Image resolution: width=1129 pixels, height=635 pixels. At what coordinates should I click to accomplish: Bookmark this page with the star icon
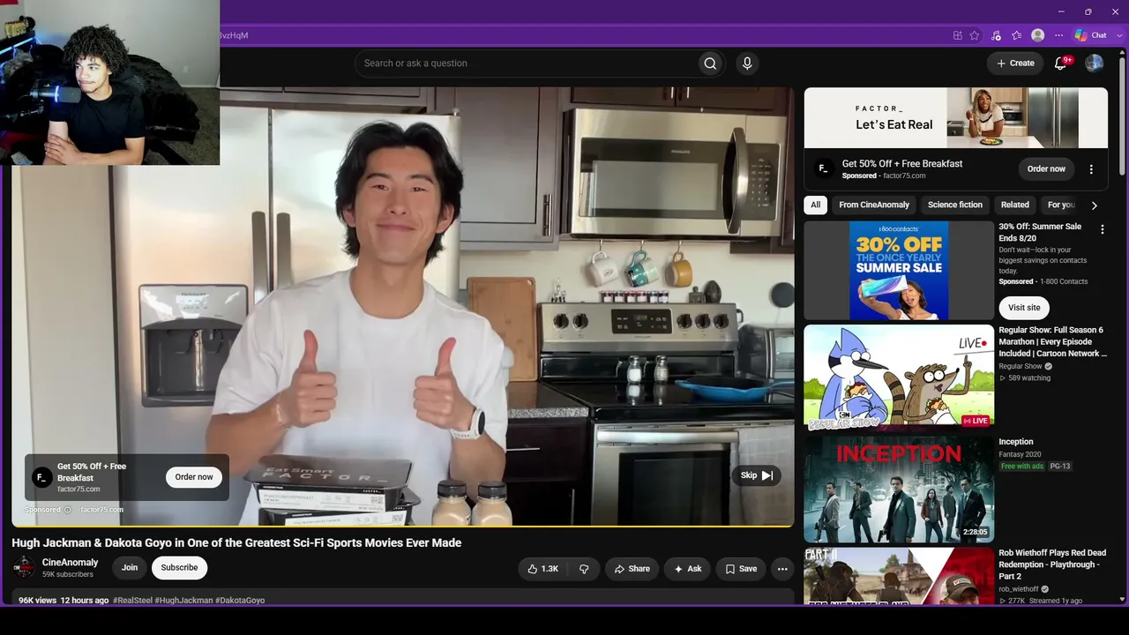975,35
